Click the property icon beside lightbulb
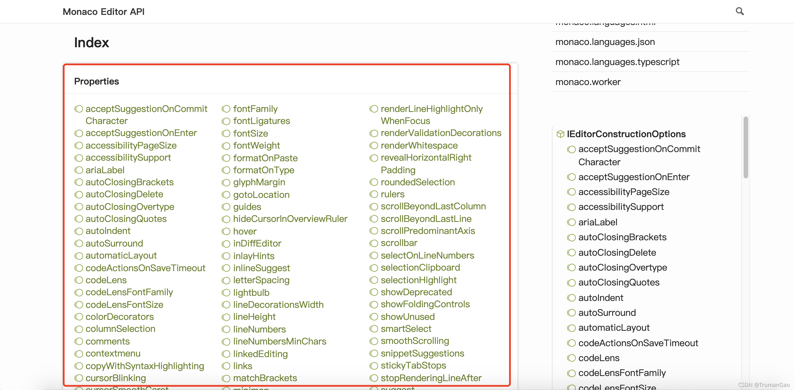Screen dimensions: 794x390 pos(226,293)
